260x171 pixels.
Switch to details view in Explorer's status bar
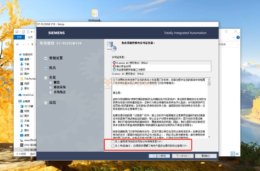(233, 154)
